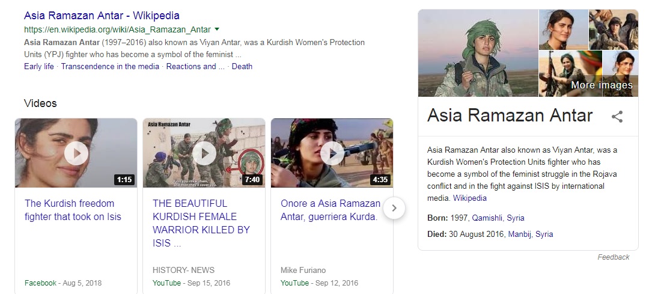The image size is (646, 294).
Task: Expand the green dropdown arrow beside Wikipedia URL
Action: (x=217, y=29)
